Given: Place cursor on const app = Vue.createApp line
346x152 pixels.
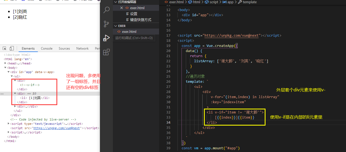Looking at the screenshot, I should click(x=209, y=46).
